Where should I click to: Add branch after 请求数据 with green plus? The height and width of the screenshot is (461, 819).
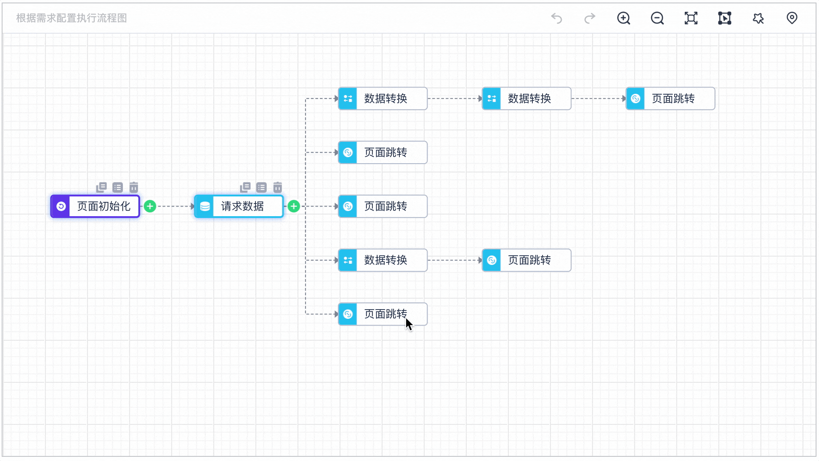[294, 206]
